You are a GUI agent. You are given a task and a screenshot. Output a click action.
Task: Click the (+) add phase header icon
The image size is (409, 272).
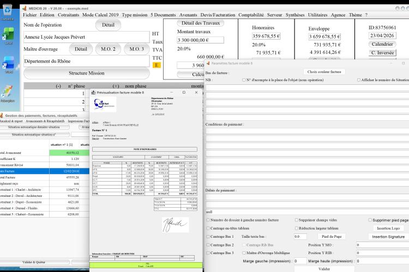point(116,86)
